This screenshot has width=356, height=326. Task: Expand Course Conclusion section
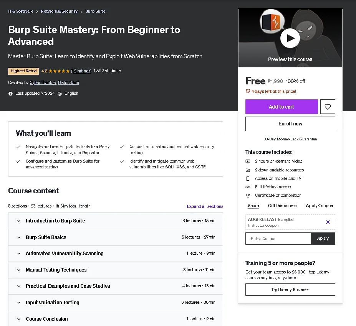(x=116, y=318)
